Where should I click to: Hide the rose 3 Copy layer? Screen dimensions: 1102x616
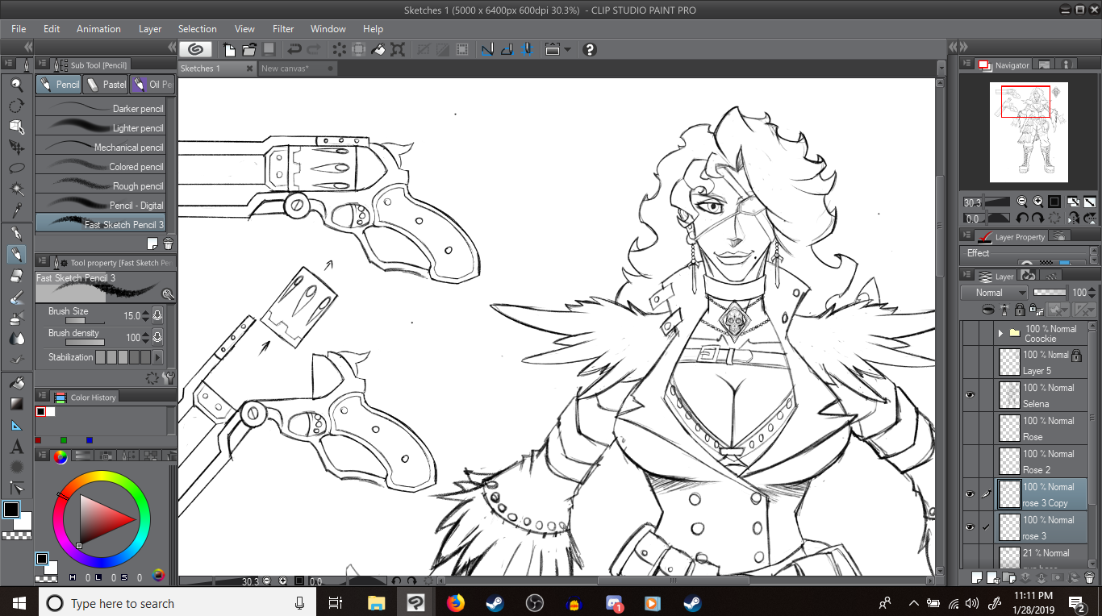point(970,494)
